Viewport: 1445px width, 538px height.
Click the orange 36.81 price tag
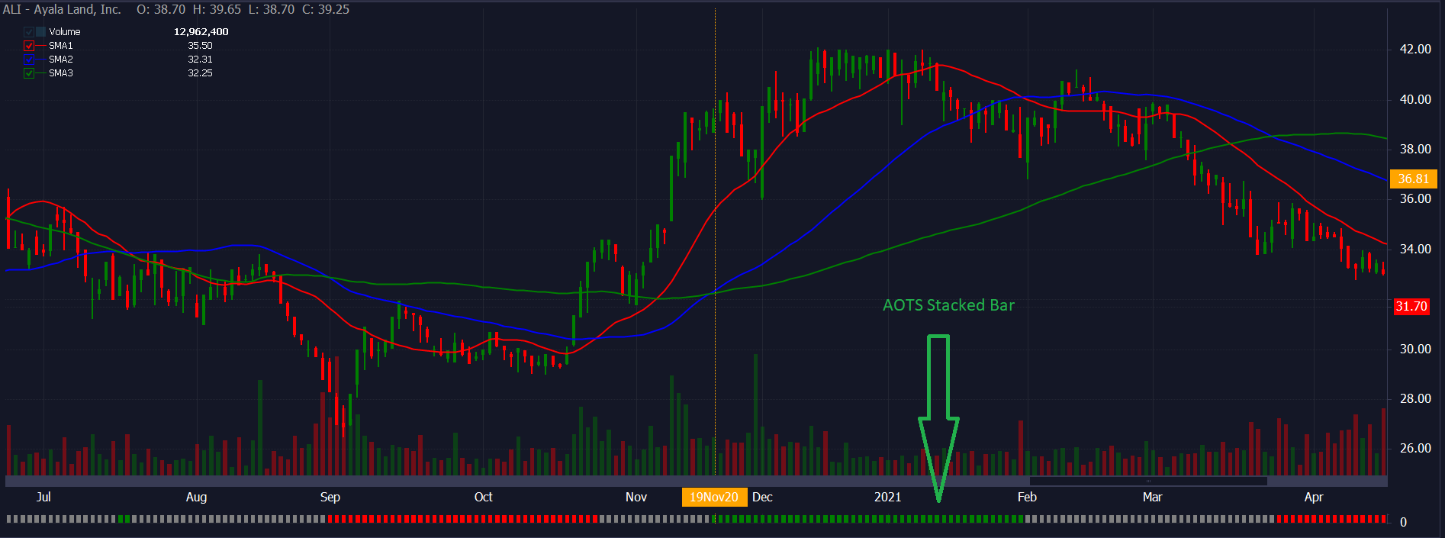(1413, 179)
